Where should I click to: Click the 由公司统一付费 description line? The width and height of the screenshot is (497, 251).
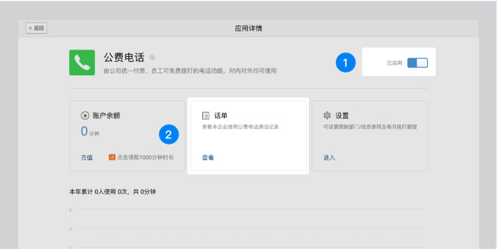tap(190, 71)
